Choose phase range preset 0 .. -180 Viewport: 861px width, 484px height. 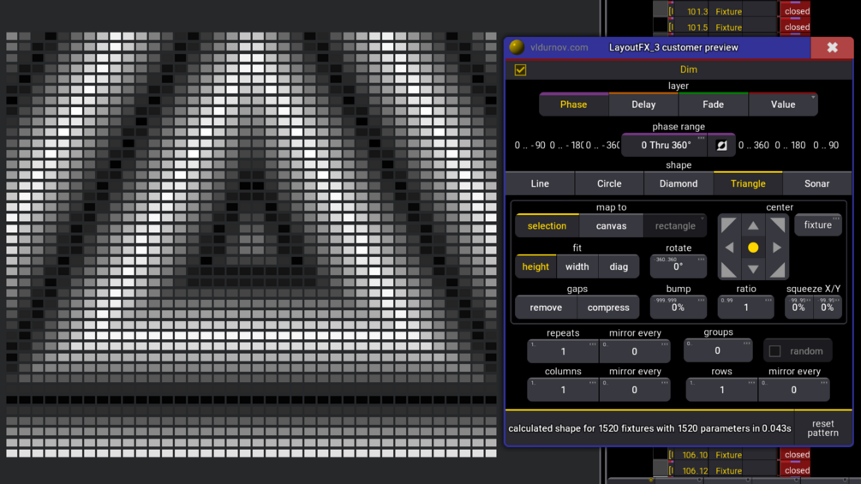pos(566,146)
